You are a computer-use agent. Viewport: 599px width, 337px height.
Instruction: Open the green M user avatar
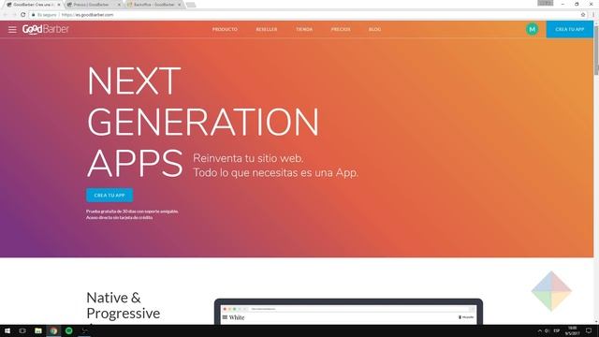(x=532, y=29)
